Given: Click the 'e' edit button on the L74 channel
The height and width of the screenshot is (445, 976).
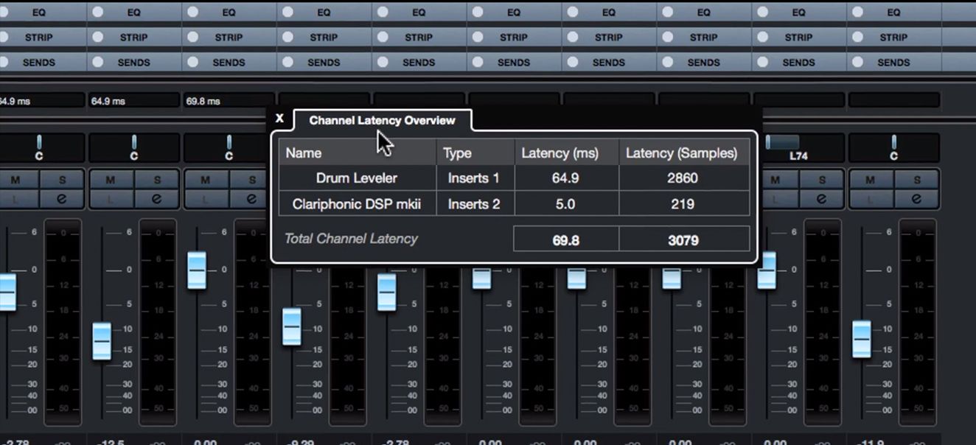Looking at the screenshot, I should tap(821, 198).
